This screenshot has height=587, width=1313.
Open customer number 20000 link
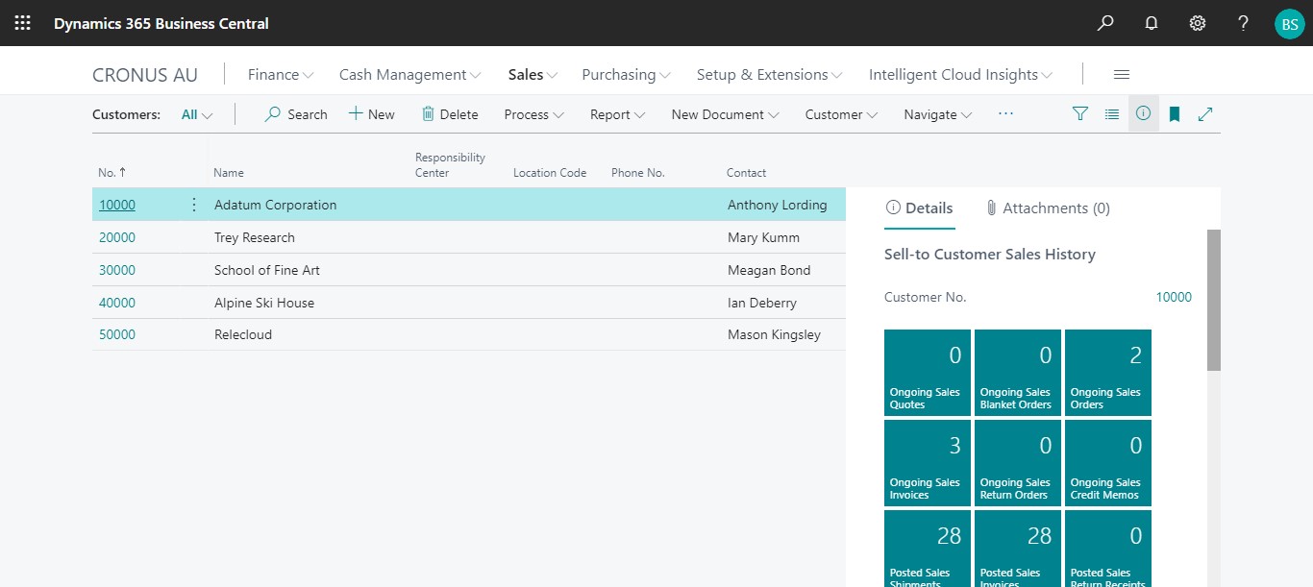point(117,237)
